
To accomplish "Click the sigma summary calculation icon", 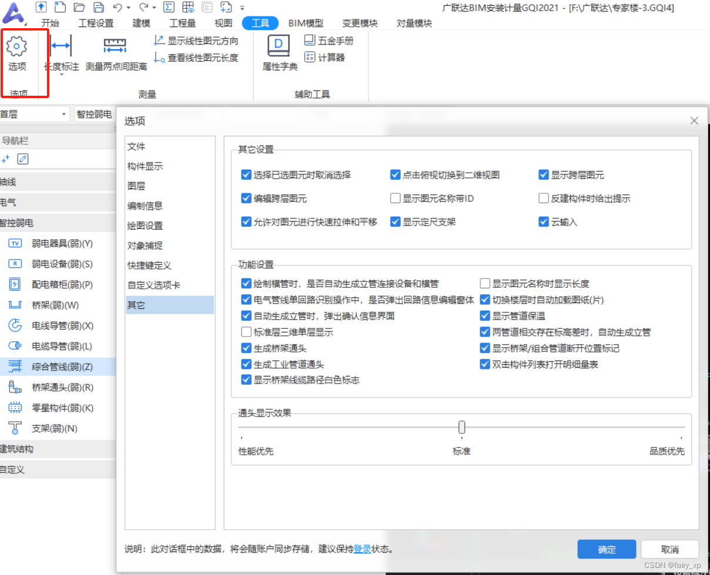I will (169, 7).
